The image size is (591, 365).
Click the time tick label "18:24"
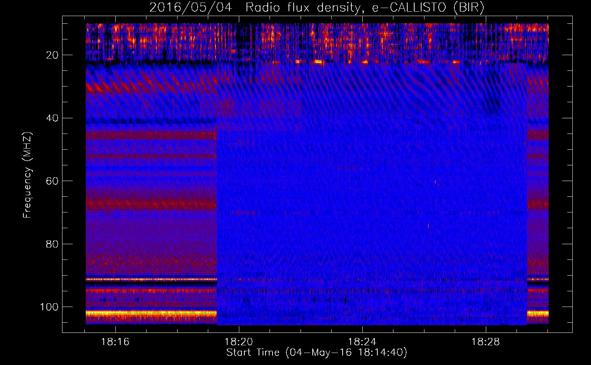click(x=362, y=342)
